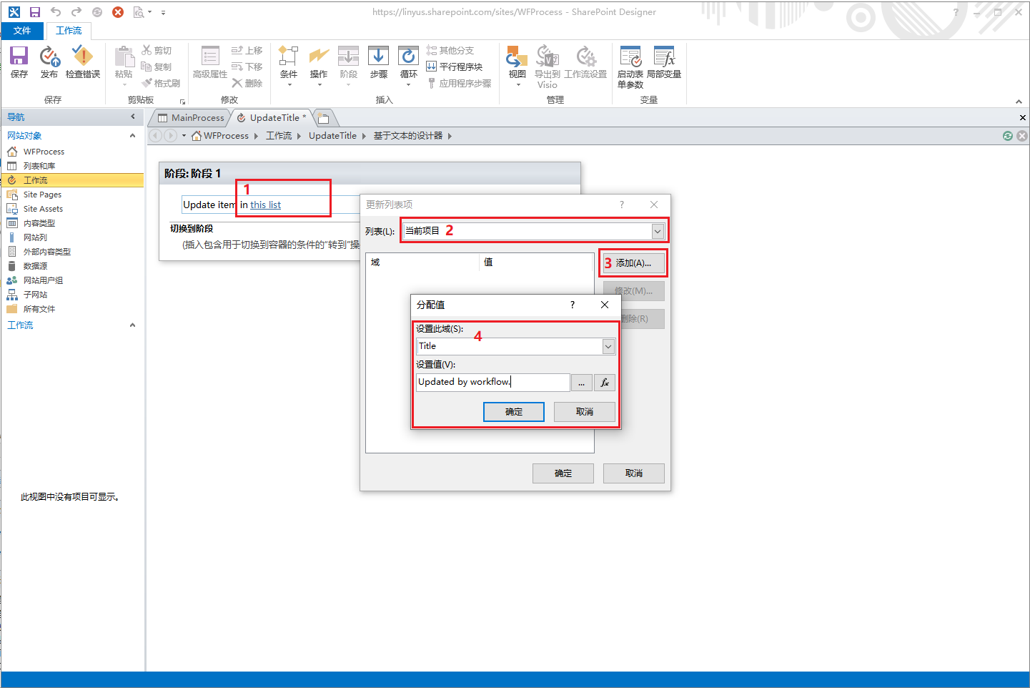The image size is (1030, 688).
Task: Open the new empty document tab
Action: pos(324,118)
